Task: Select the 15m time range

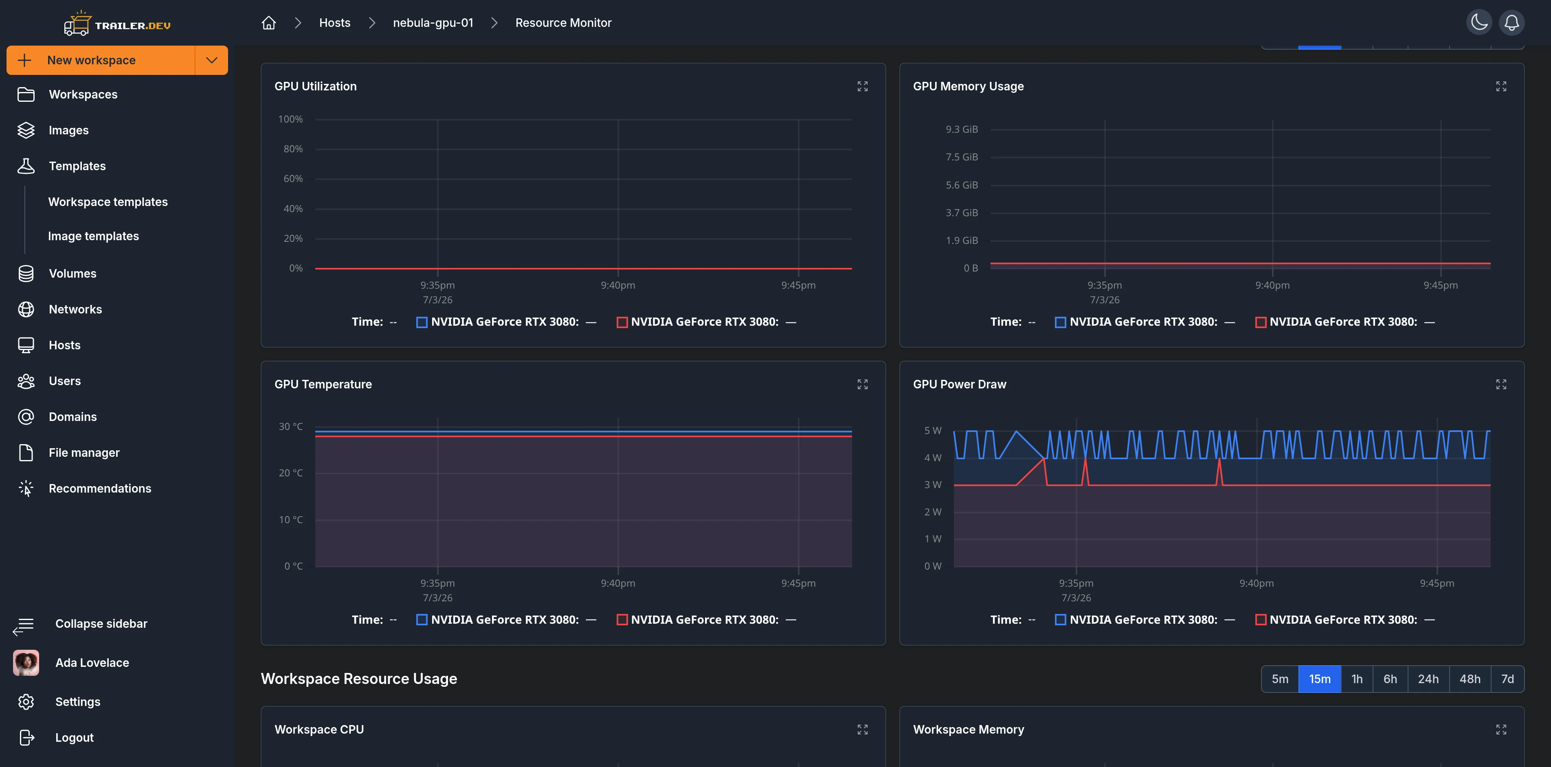Action: 1320,679
